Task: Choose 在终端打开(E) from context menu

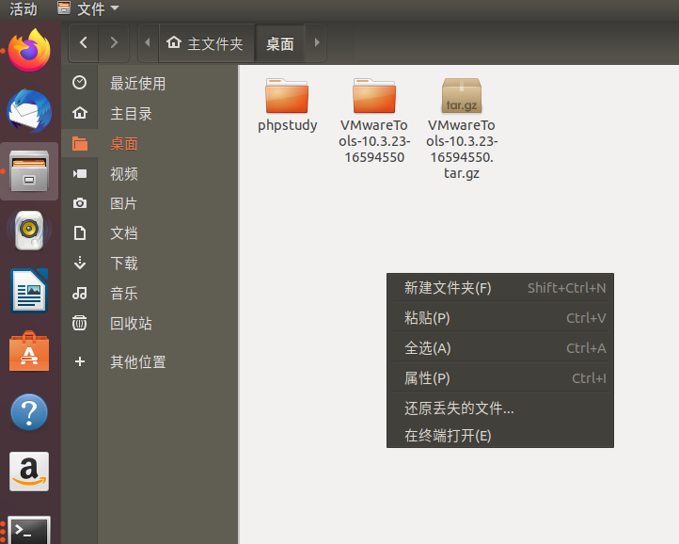Action: 500,435
